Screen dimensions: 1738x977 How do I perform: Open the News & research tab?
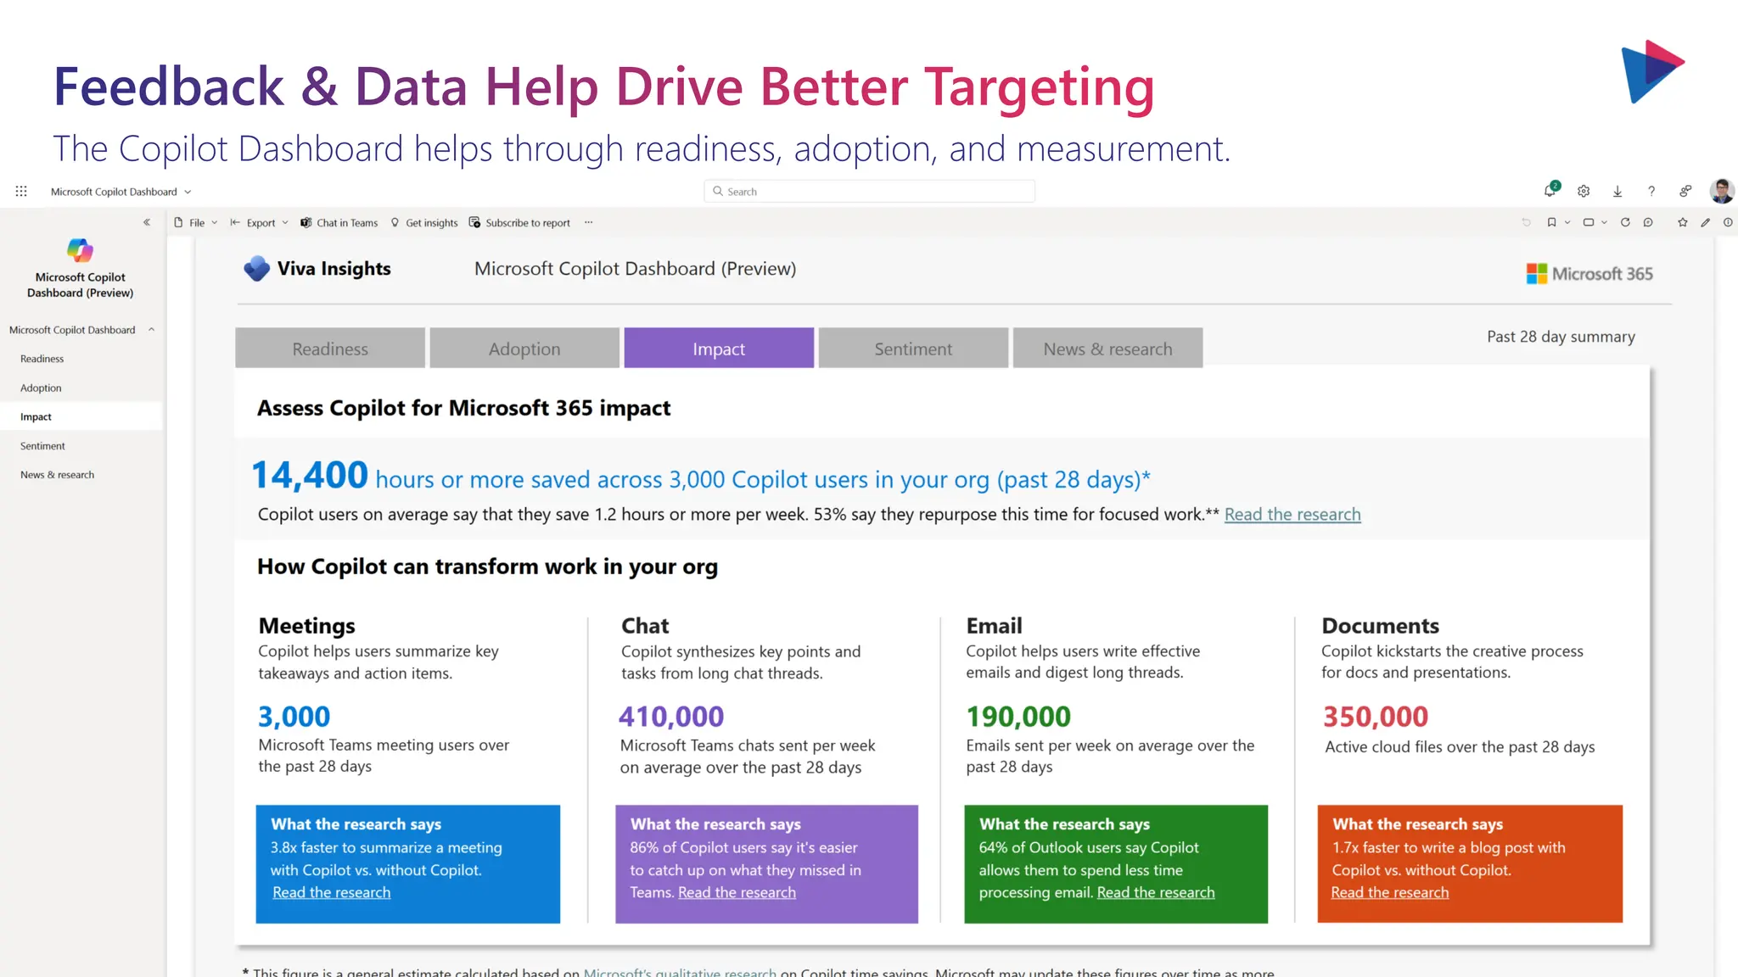pyautogui.click(x=1107, y=348)
